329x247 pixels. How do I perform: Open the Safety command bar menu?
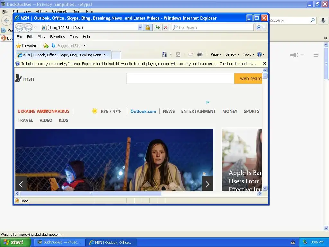click(x=232, y=54)
